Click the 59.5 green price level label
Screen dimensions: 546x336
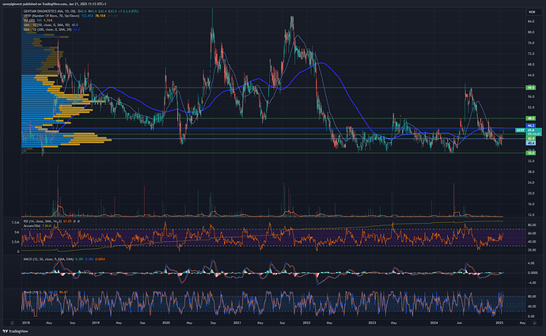click(x=531, y=88)
